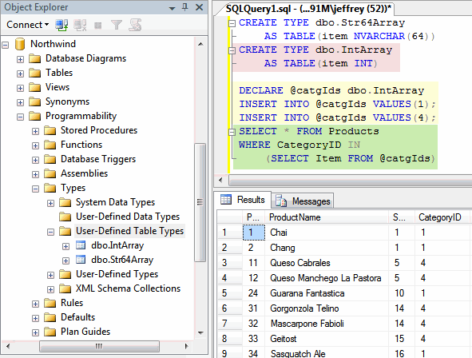Select the SQLQuery1.sql document tab
The height and width of the screenshot is (358, 472).
tap(308, 9)
